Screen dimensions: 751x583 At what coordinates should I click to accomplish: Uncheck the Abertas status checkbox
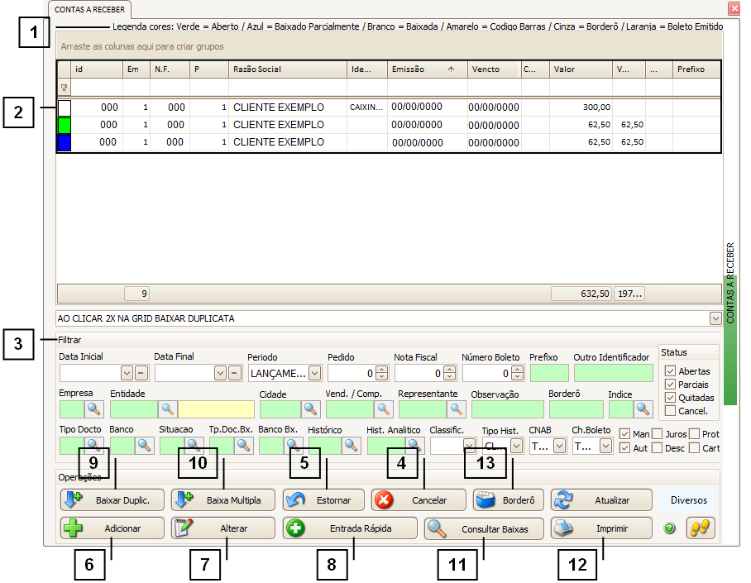(x=671, y=371)
